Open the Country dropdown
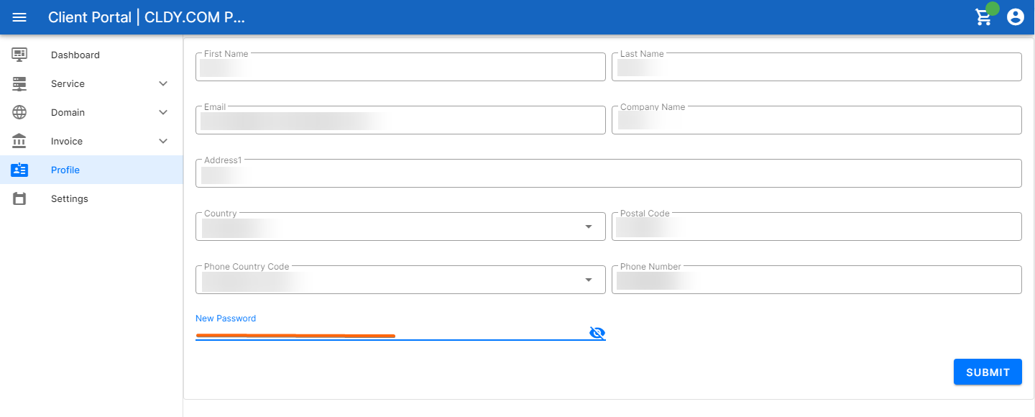 pos(400,226)
